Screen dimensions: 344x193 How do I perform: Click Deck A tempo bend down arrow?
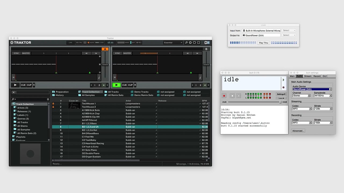click(86, 53)
